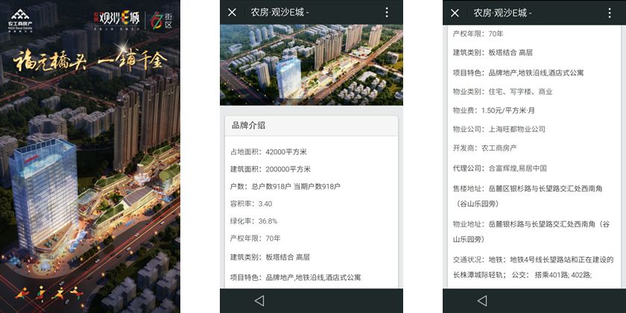Tap the 开发商 农工商房产 entry

484,148
